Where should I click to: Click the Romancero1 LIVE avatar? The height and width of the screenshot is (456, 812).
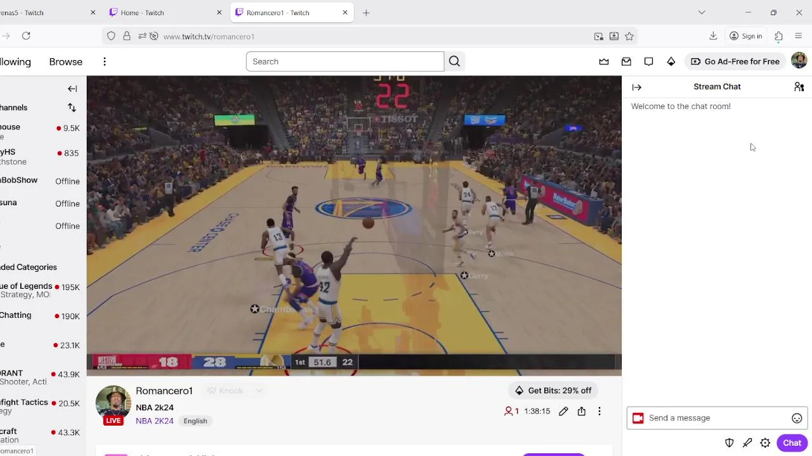click(114, 404)
